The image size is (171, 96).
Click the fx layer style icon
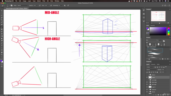point(156,95)
